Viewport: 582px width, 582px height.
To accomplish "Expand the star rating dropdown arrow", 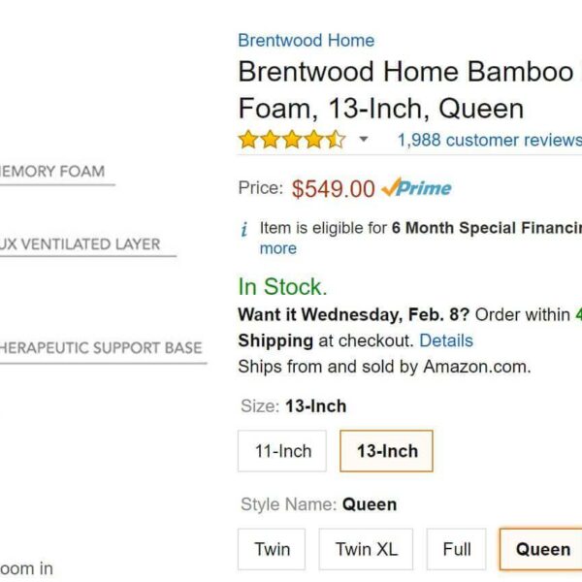I will point(364,139).
